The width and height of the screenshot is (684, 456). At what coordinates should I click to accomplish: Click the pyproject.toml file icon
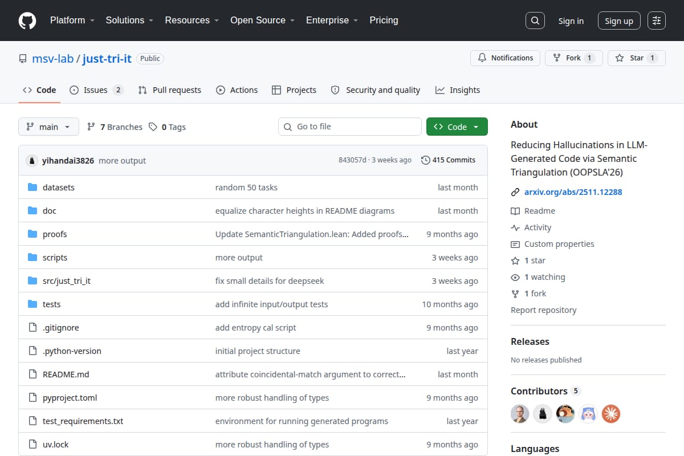pyautogui.click(x=32, y=398)
